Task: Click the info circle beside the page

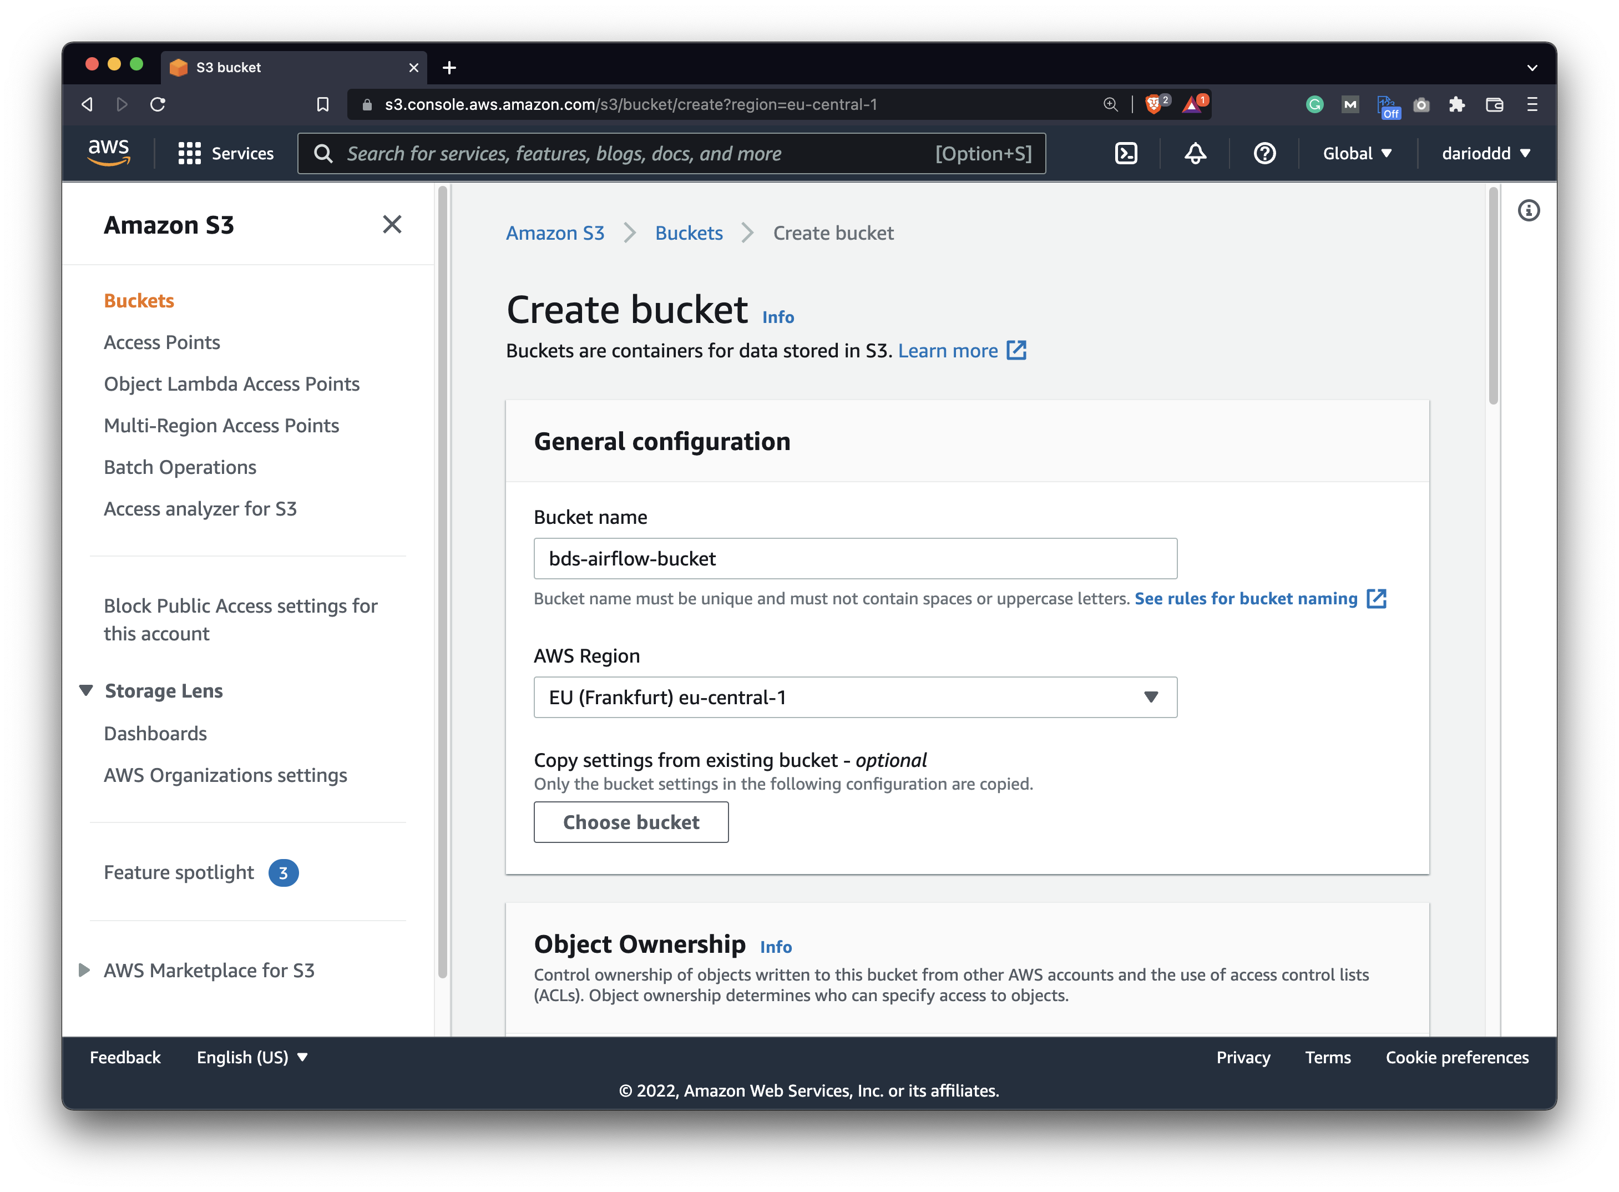Action: [1530, 210]
